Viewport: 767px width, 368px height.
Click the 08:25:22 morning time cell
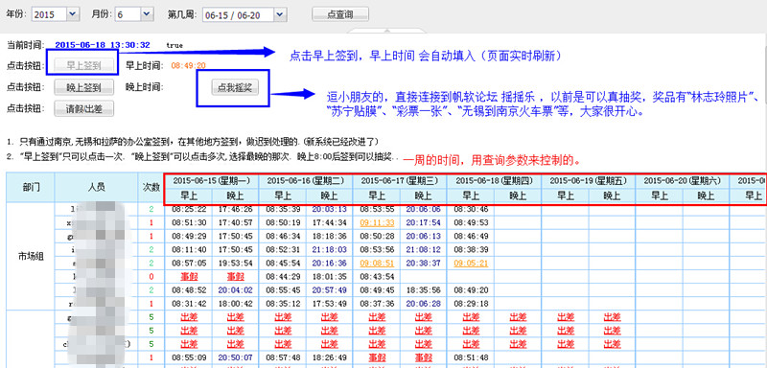click(188, 209)
